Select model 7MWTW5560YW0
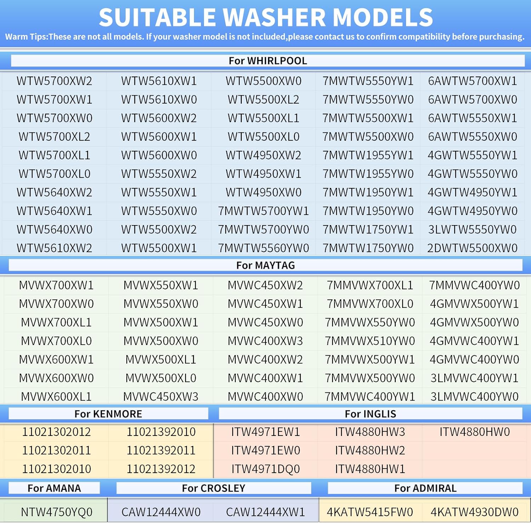Image resolution: width=531 pixels, height=523 pixels. point(264,248)
